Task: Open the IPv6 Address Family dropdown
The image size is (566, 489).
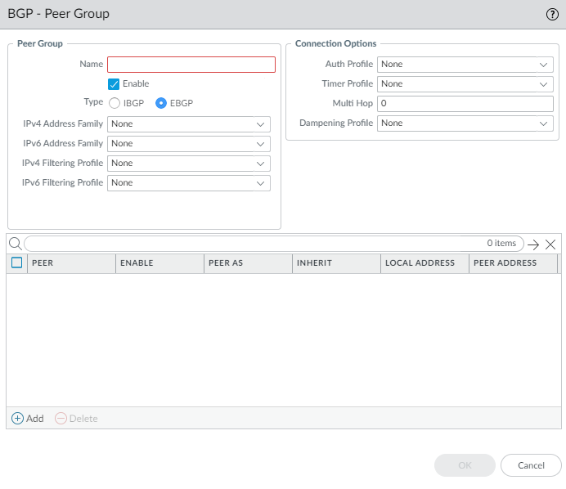Action: [188, 143]
